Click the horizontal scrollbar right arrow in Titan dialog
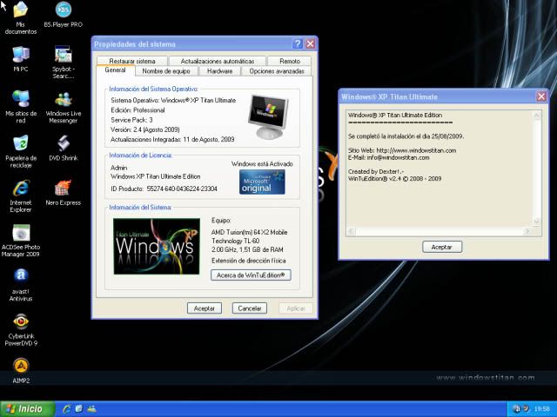Viewport: 557px width, 417px height. (527, 232)
